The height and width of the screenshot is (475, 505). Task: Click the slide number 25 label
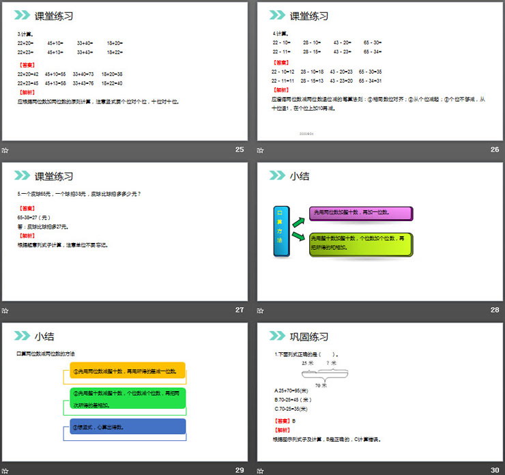240,149
